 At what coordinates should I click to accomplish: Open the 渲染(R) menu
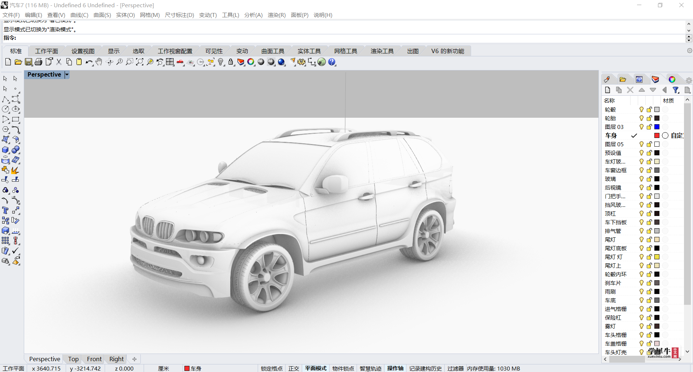(277, 15)
